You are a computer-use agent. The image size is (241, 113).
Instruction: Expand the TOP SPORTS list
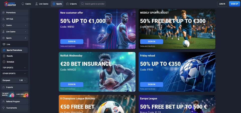15,68
